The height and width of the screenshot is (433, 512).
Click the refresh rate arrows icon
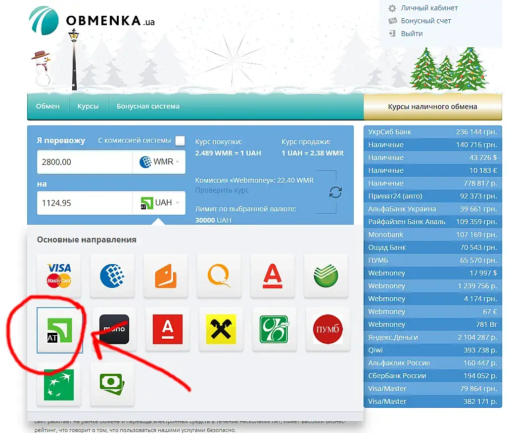click(335, 192)
